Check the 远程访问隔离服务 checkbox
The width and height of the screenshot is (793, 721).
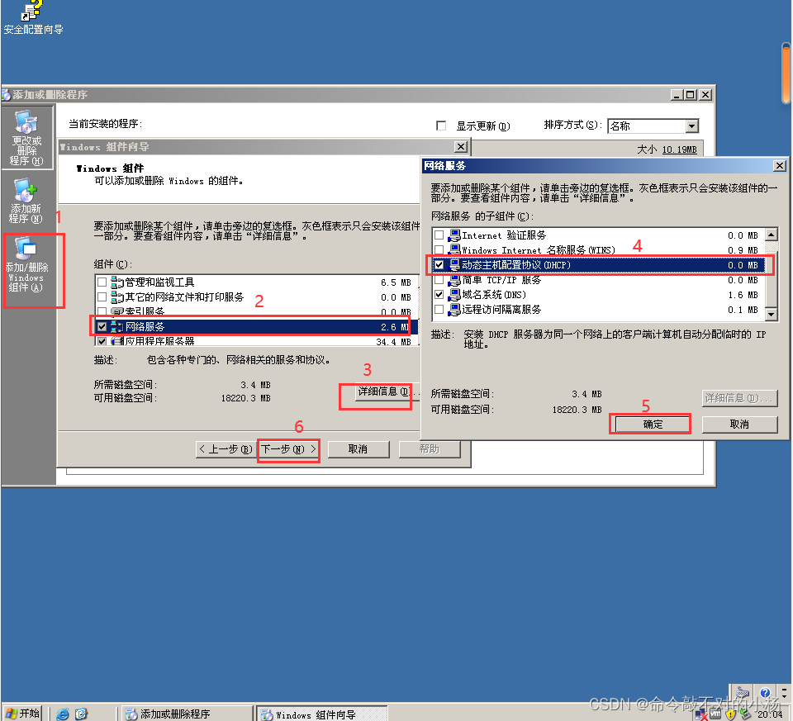click(439, 309)
